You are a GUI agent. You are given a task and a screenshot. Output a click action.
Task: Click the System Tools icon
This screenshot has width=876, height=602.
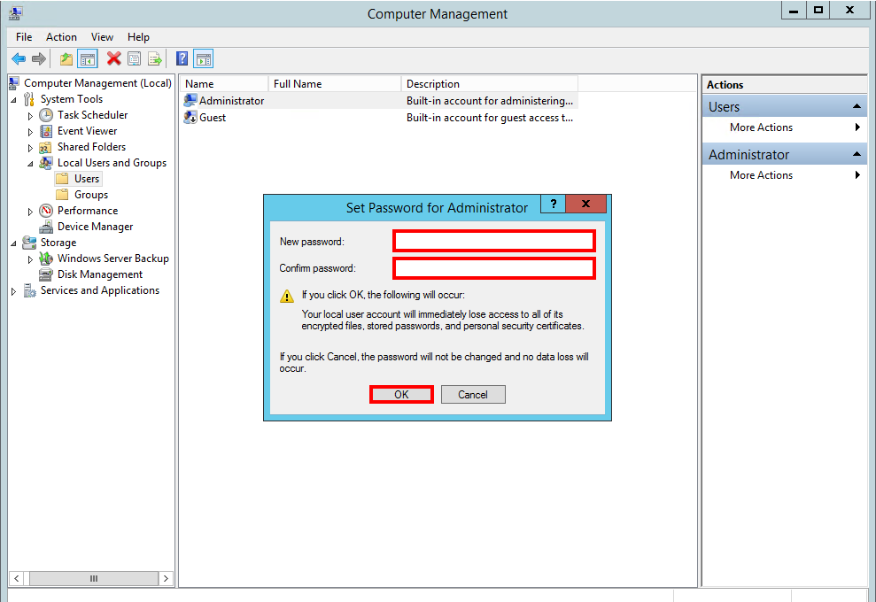(29, 99)
